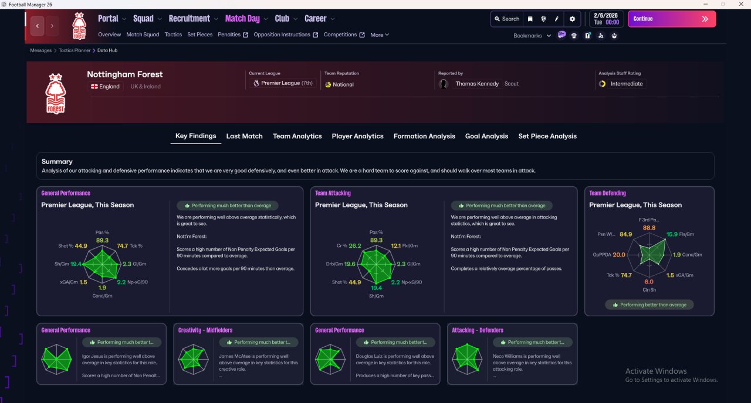Viewport: 751px width, 403px height.
Task: Click the pencil edit icon in top toolbar
Action: click(557, 19)
